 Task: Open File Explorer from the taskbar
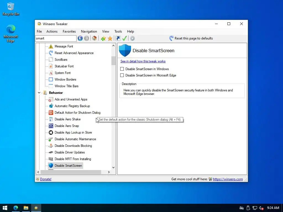[x=26, y=208]
